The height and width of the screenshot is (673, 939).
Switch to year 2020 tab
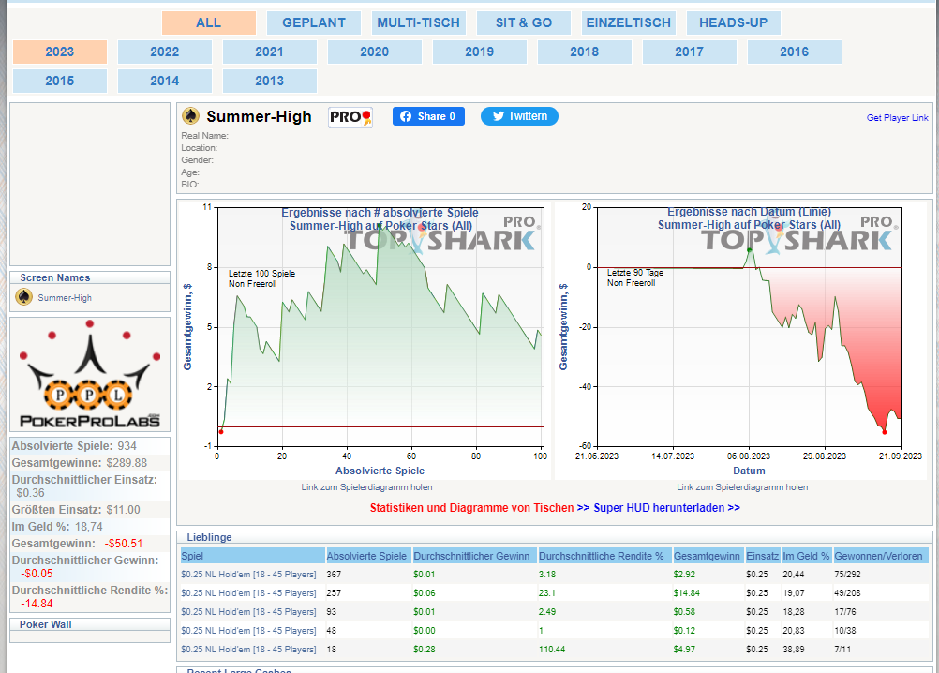[x=374, y=52]
